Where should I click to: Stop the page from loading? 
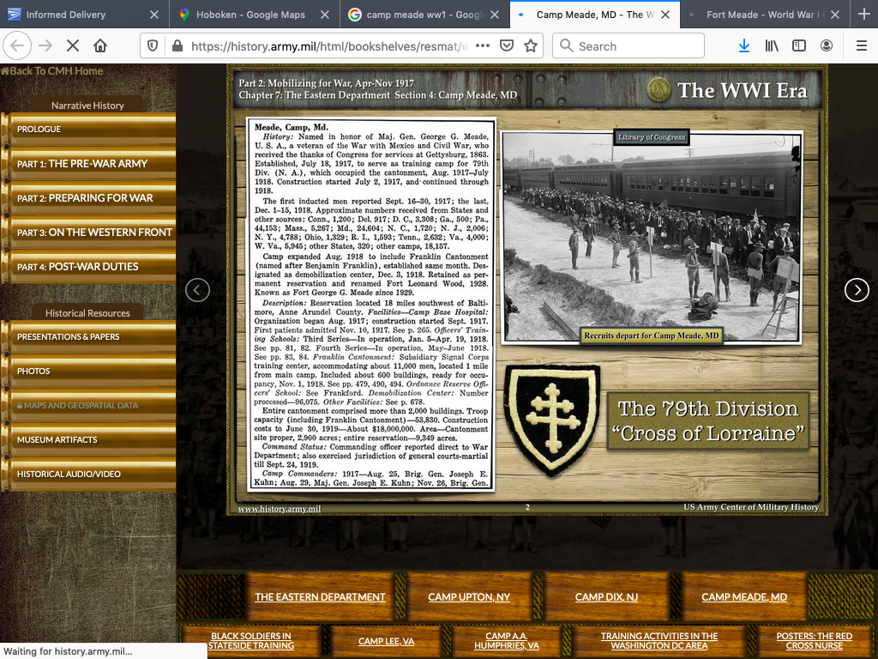[x=73, y=45]
